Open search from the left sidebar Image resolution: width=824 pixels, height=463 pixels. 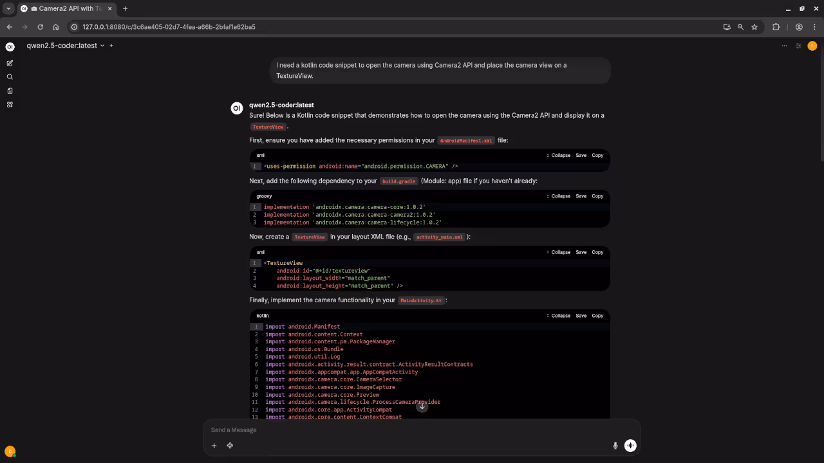[10, 77]
